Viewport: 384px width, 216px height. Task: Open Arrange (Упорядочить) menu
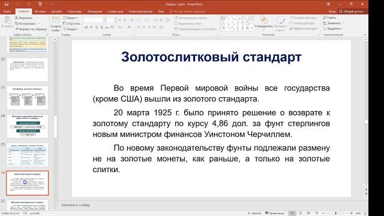click(263, 23)
